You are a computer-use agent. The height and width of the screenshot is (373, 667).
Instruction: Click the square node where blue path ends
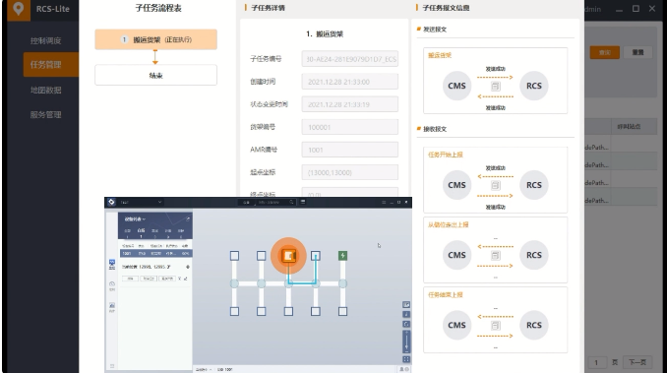click(315, 255)
